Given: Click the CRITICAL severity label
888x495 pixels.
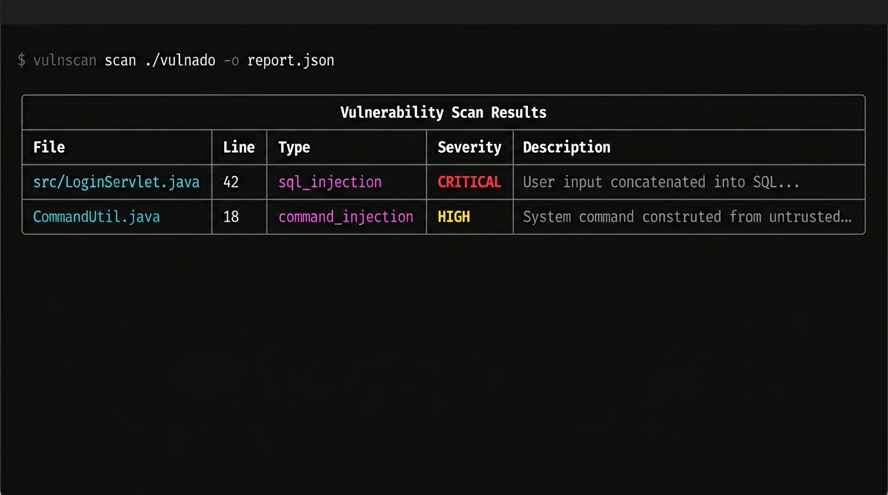Looking at the screenshot, I should pos(469,182).
